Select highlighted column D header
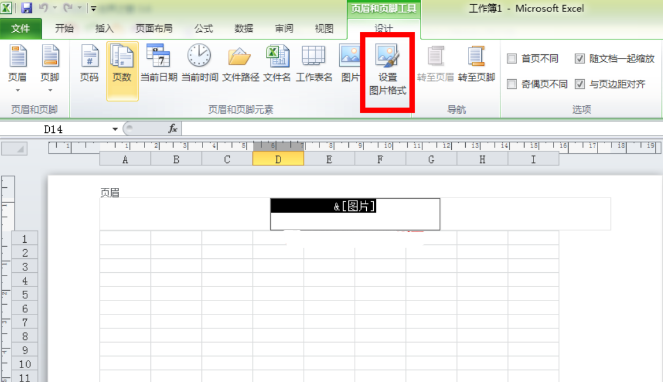 tap(278, 160)
